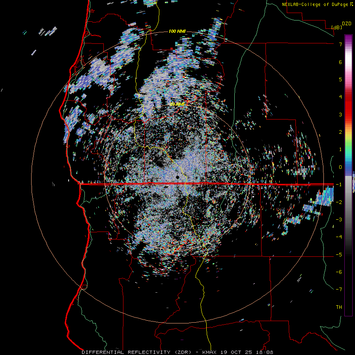
Task: Click the color scale value 6
Action: (340, 62)
